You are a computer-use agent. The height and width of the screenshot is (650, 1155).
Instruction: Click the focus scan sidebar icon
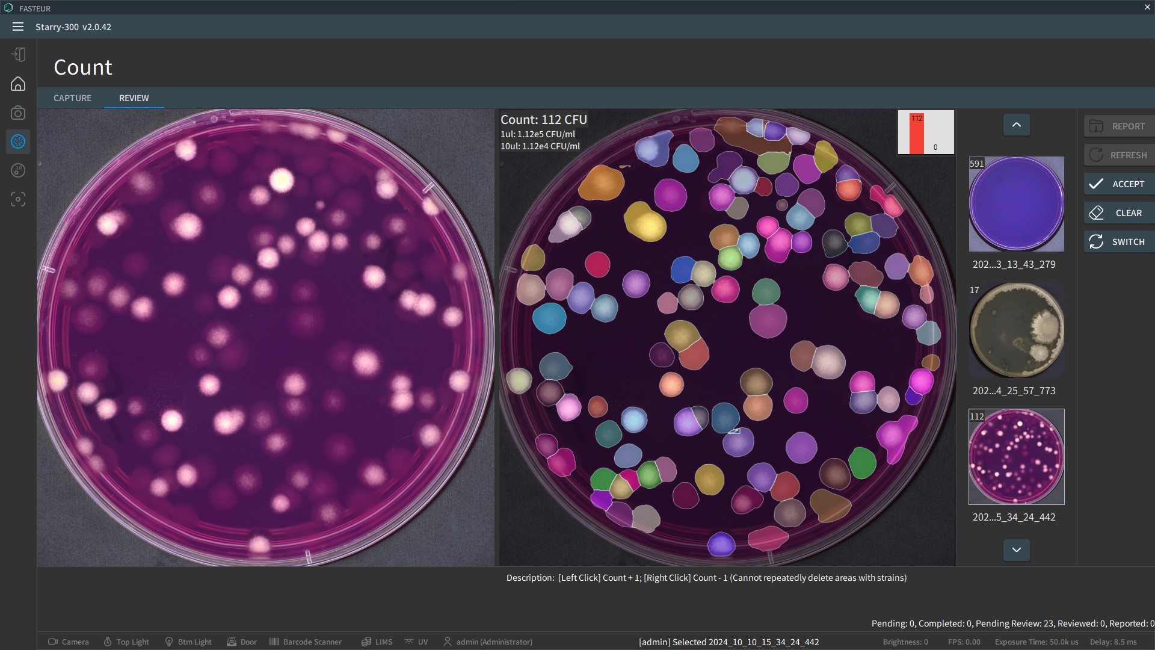[18, 199]
